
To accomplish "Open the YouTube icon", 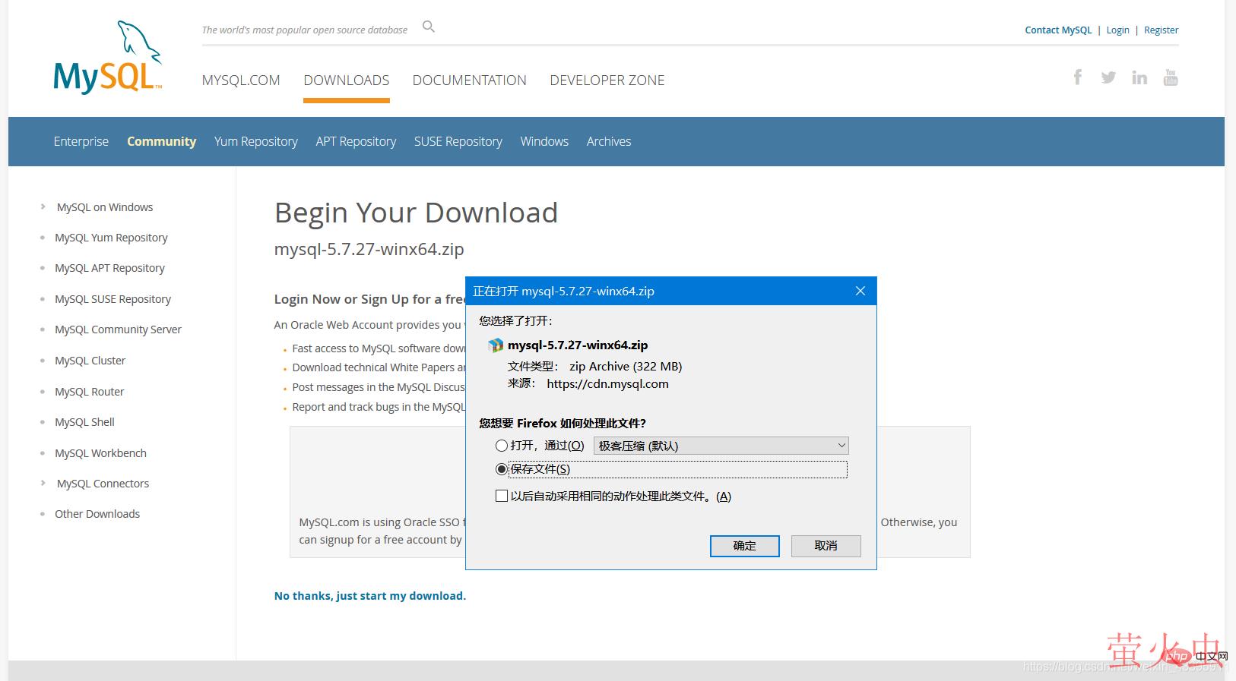I will pos(1171,77).
